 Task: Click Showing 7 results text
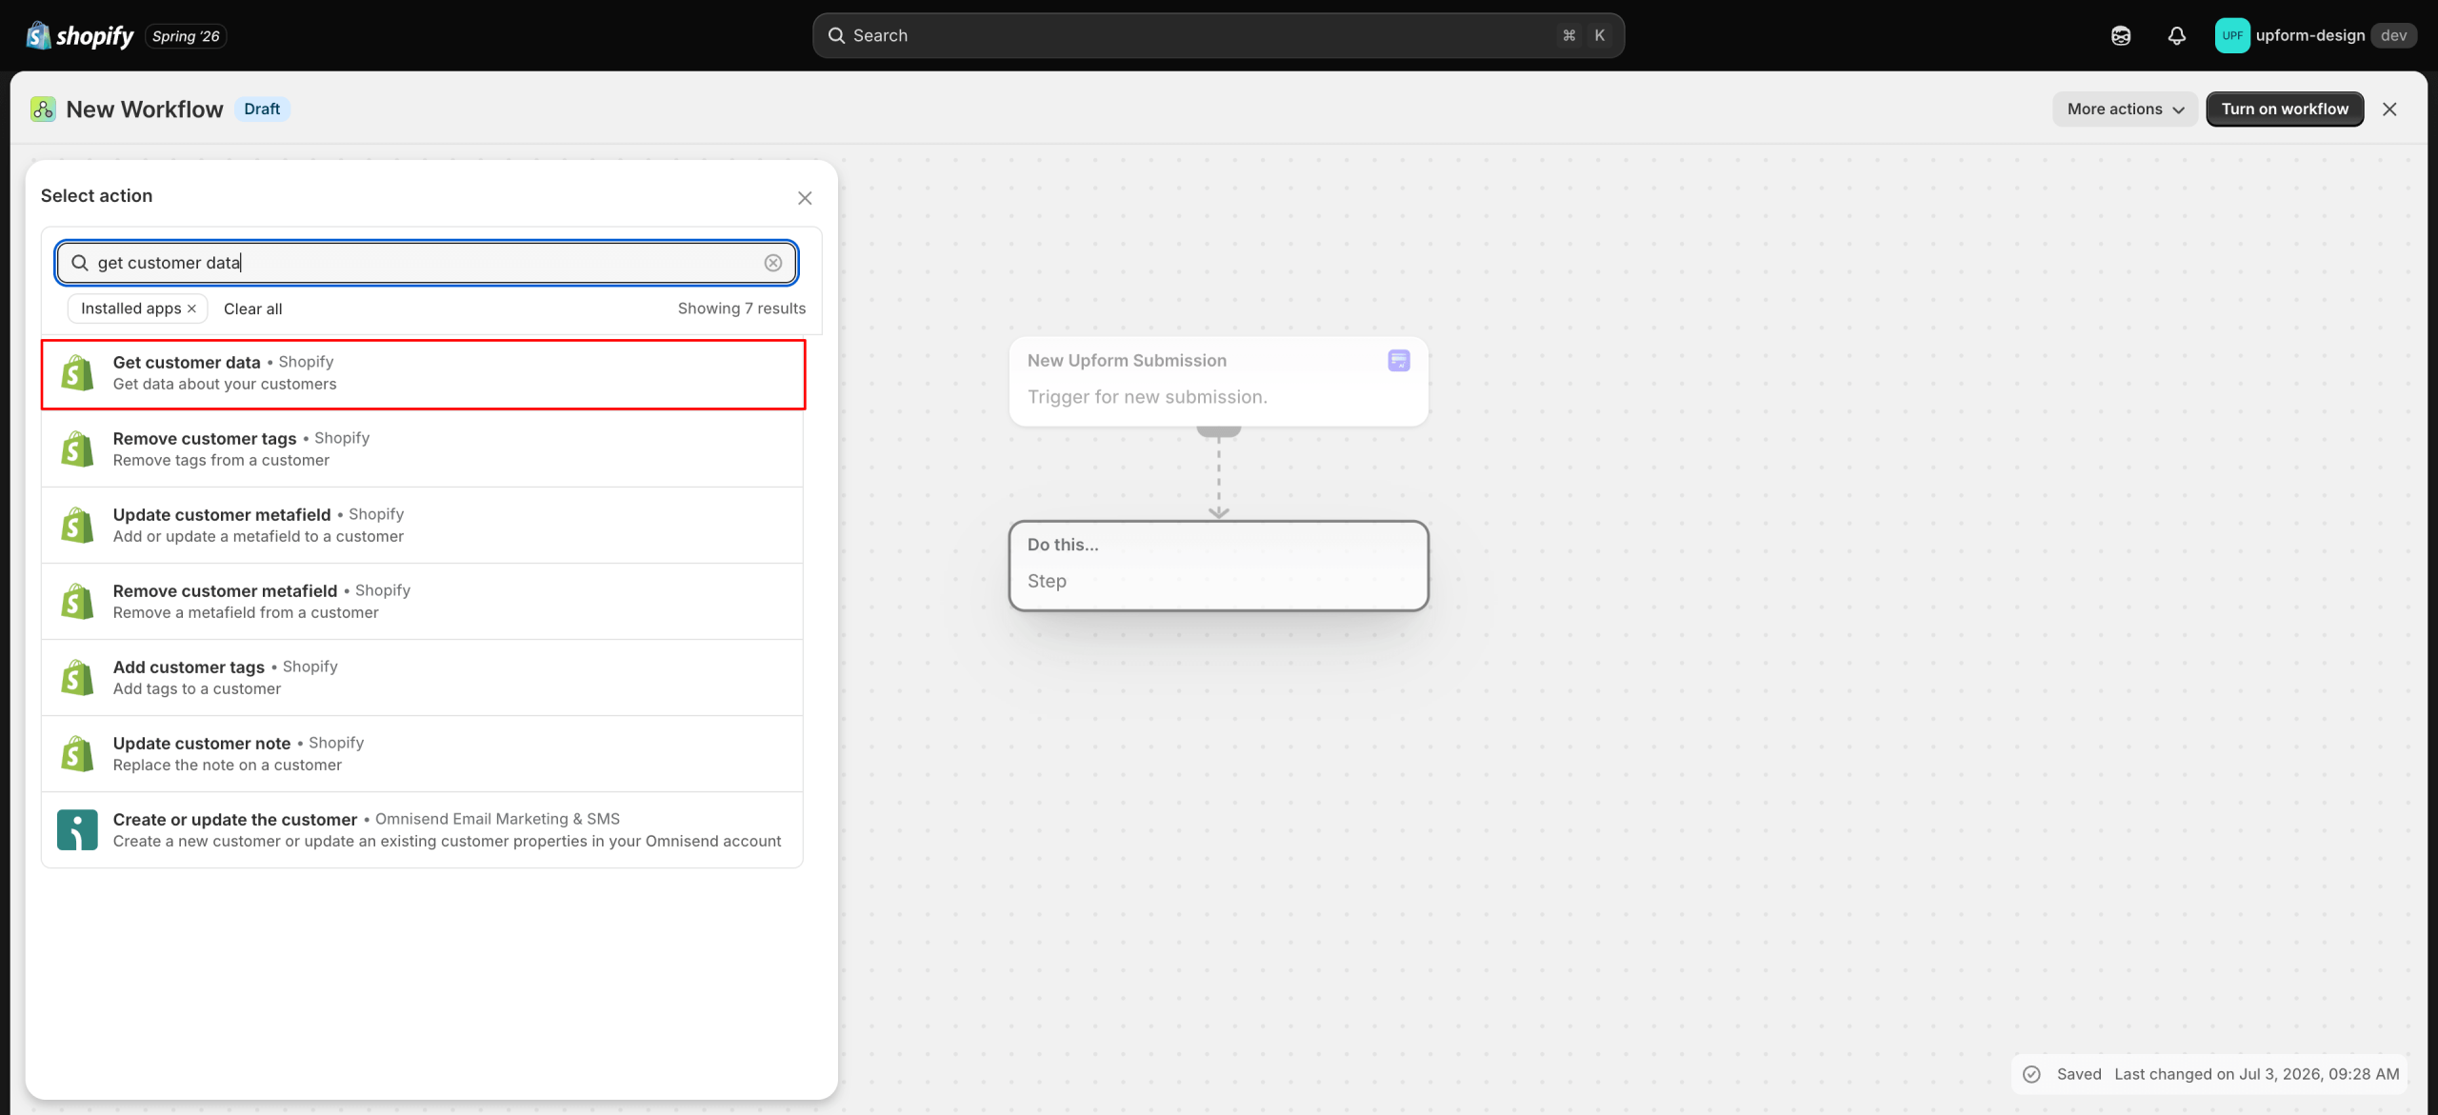click(x=741, y=309)
